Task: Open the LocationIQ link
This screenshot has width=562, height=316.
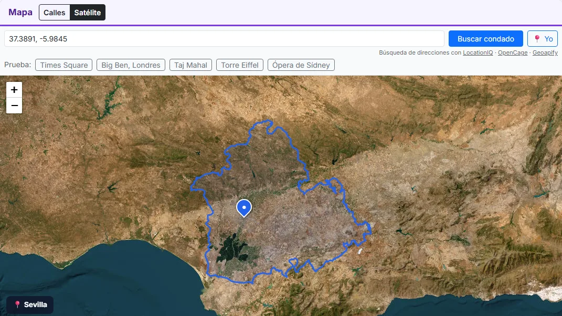Action: point(478,52)
